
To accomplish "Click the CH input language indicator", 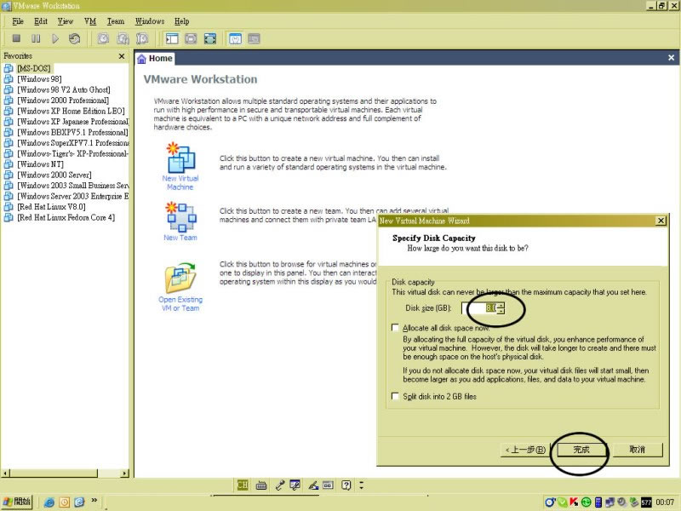I will point(243,485).
